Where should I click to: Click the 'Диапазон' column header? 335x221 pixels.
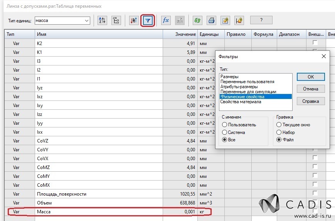(x=291, y=34)
